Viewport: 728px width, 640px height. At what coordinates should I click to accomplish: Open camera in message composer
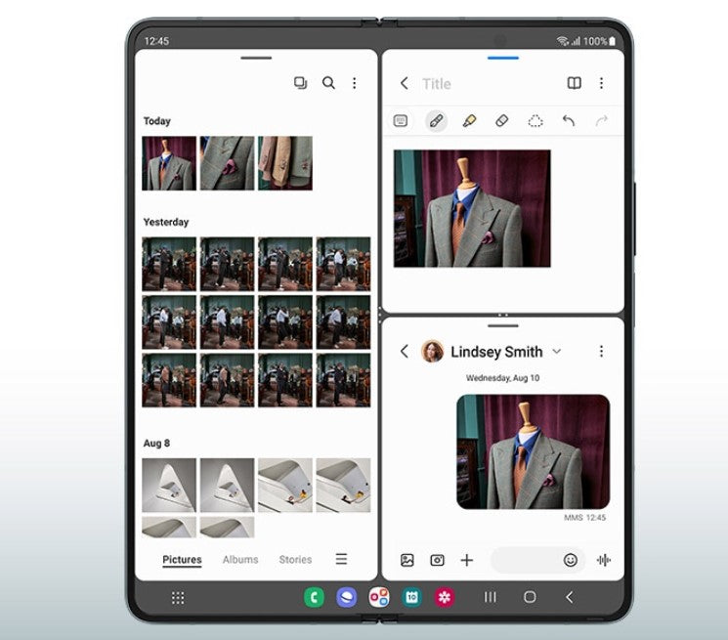(x=437, y=560)
